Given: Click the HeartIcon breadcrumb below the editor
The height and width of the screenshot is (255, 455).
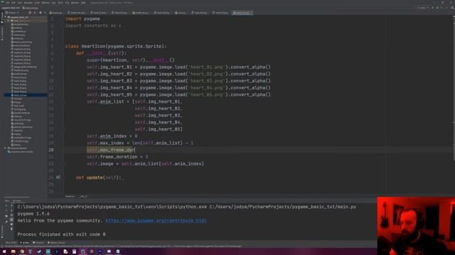Looking at the screenshot, I should (x=70, y=196).
